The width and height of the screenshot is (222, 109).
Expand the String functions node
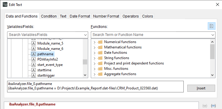95,58
